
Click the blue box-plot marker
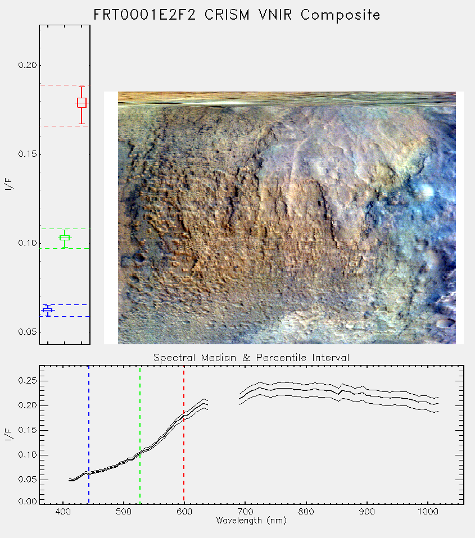point(47,310)
